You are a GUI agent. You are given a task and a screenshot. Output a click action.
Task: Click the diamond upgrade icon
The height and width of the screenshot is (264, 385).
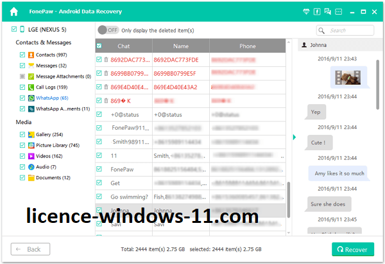click(305, 12)
